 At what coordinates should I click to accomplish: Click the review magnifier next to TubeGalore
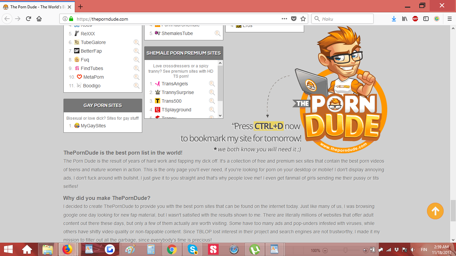137,42
